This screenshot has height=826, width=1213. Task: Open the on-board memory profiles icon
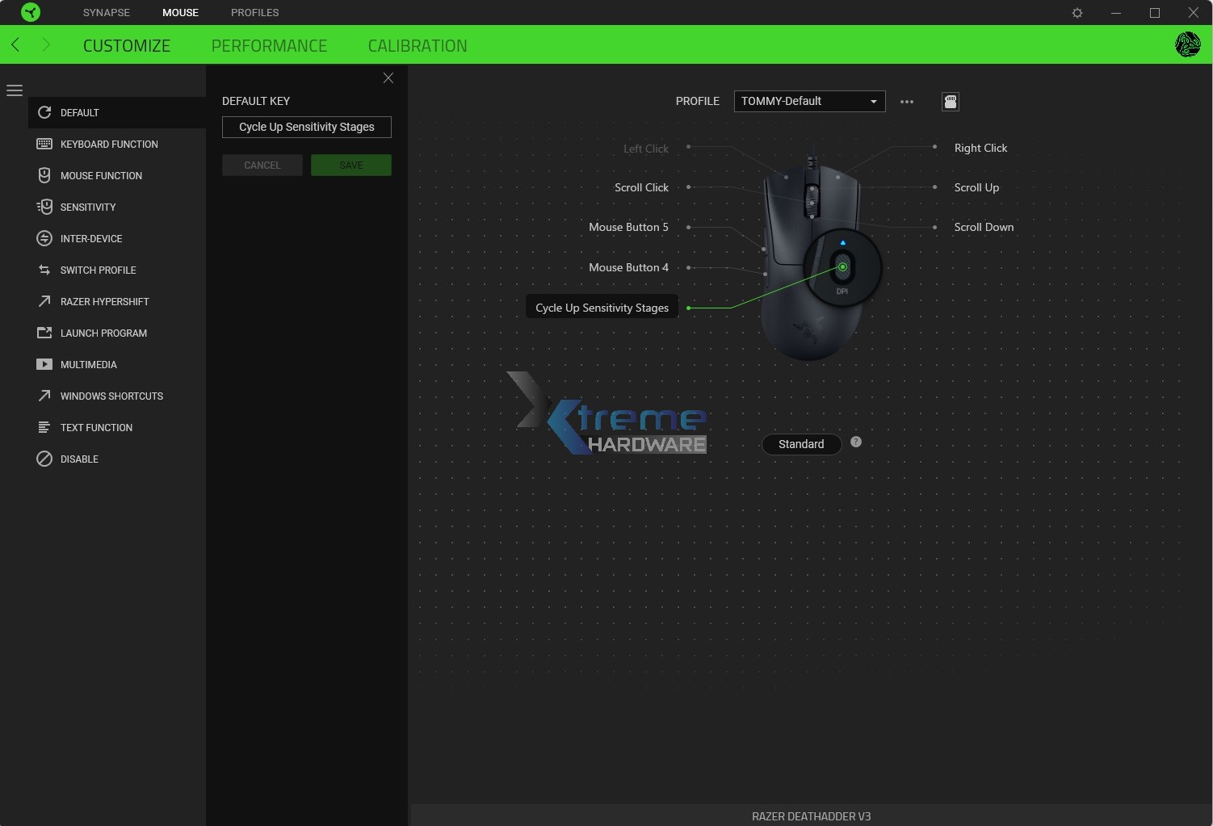click(951, 102)
